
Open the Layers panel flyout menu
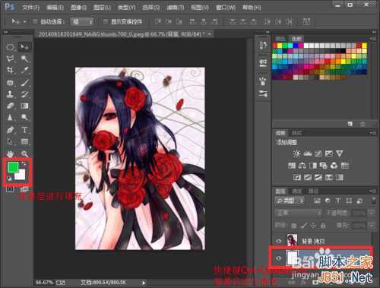click(x=373, y=191)
